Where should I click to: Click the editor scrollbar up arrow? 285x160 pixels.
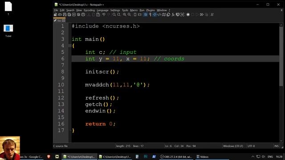click(281, 25)
